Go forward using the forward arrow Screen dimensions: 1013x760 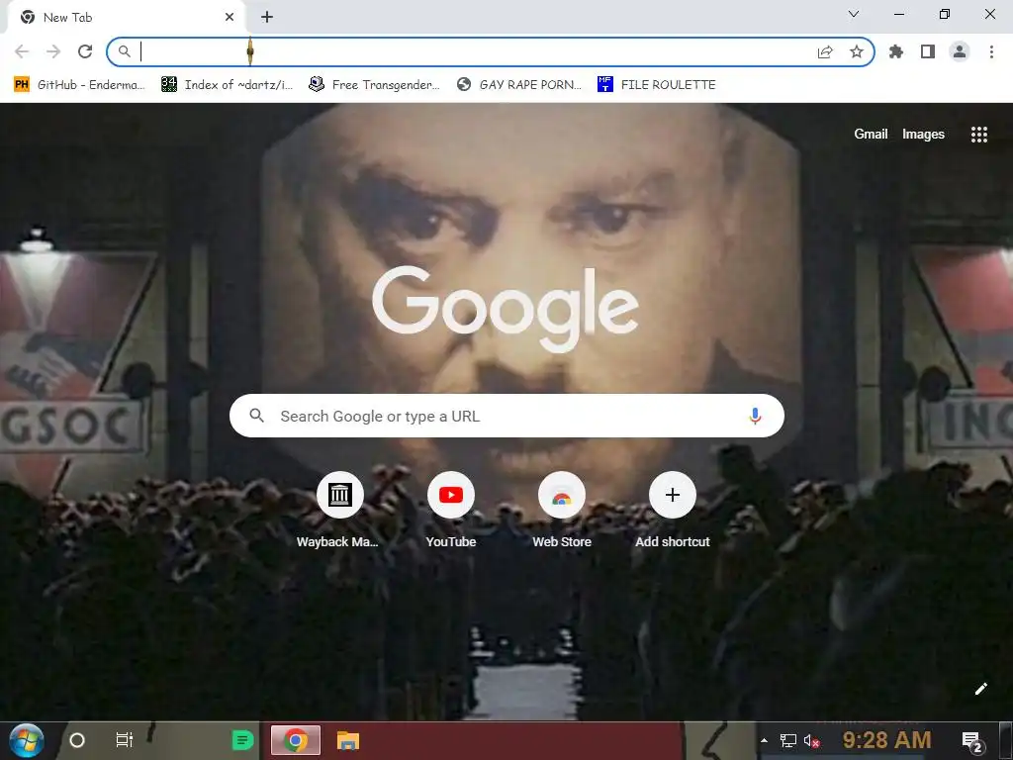tap(53, 51)
